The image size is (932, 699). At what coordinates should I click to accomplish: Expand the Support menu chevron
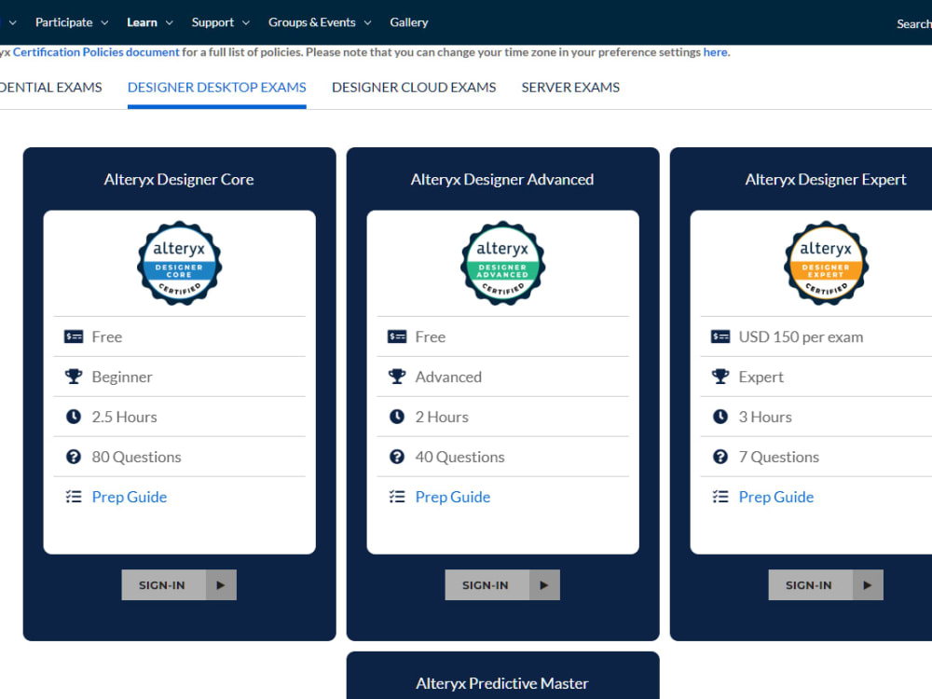246,22
